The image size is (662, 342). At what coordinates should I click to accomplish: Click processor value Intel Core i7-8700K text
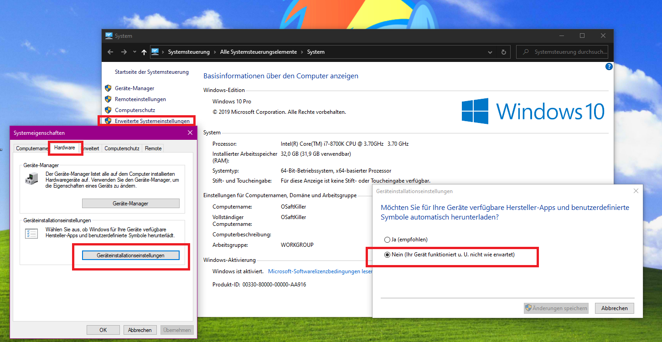345,144
